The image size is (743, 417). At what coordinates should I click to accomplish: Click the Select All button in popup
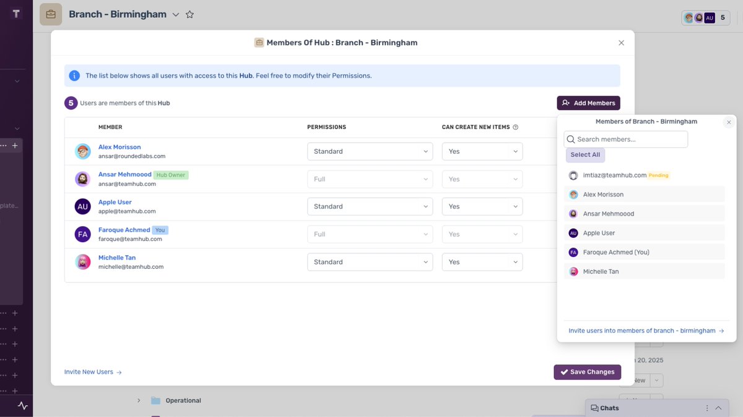(585, 155)
